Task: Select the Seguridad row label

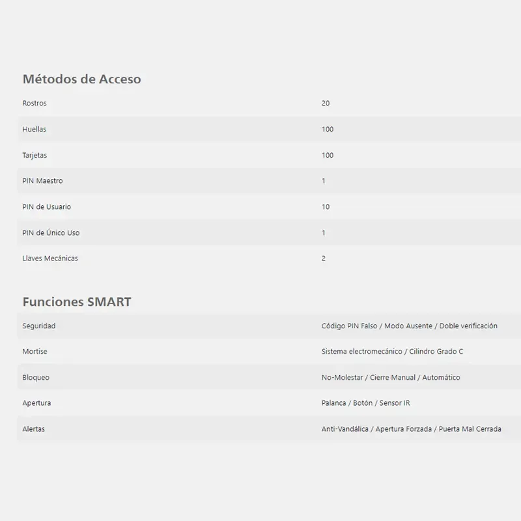Action: point(39,326)
